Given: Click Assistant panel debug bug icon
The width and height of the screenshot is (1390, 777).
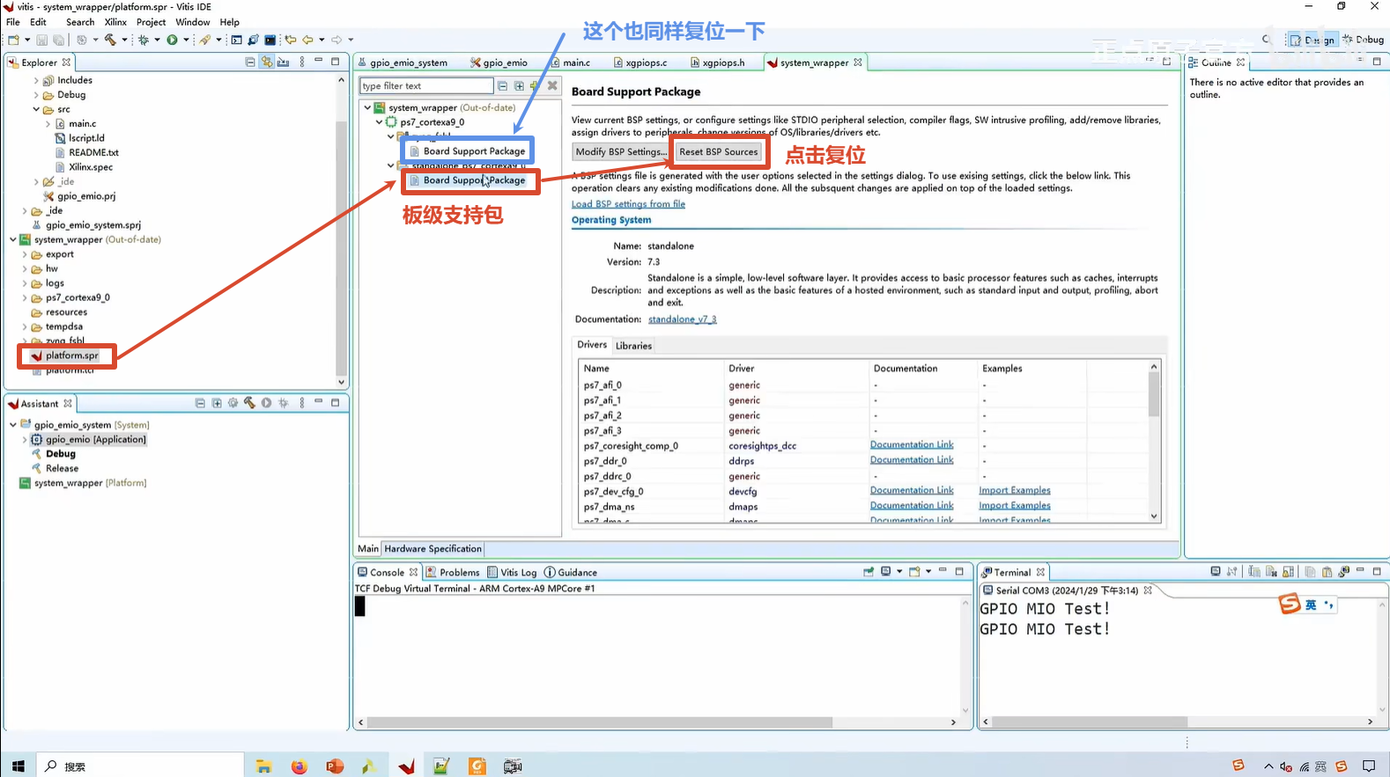Looking at the screenshot, I should pos(283,403).
